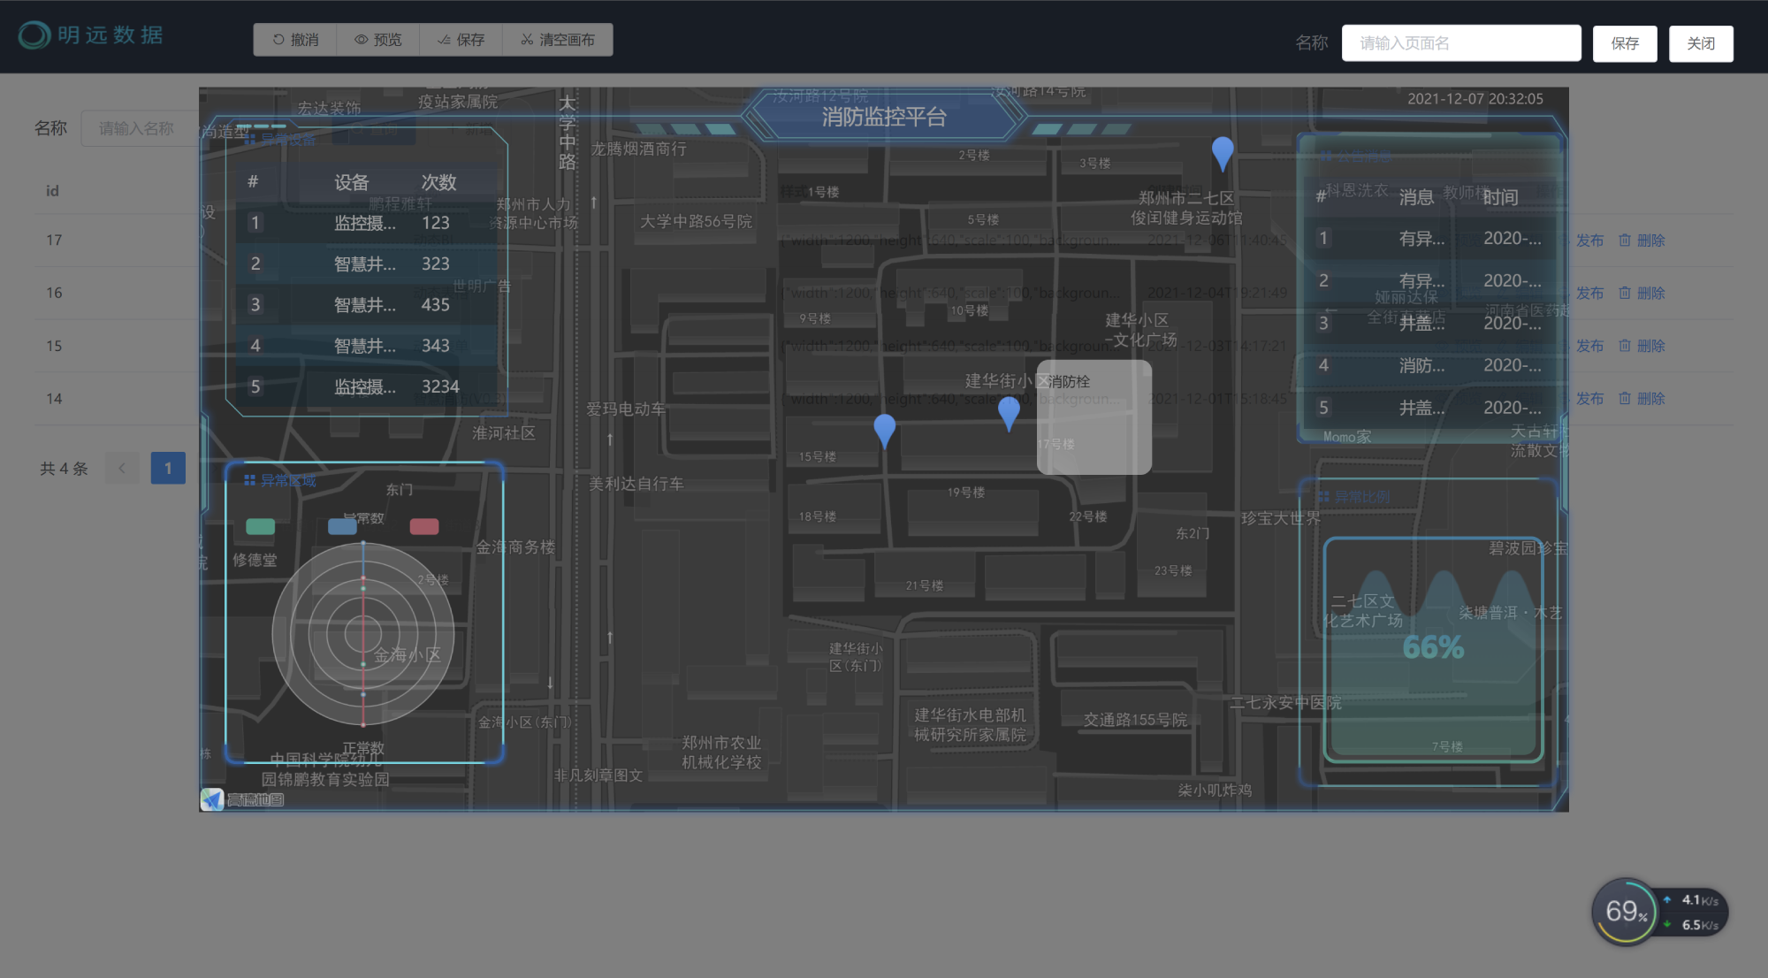Screen dimensions: 1768x978
Task: Select device row 4 with count 343
Action: tap(366, 346)
